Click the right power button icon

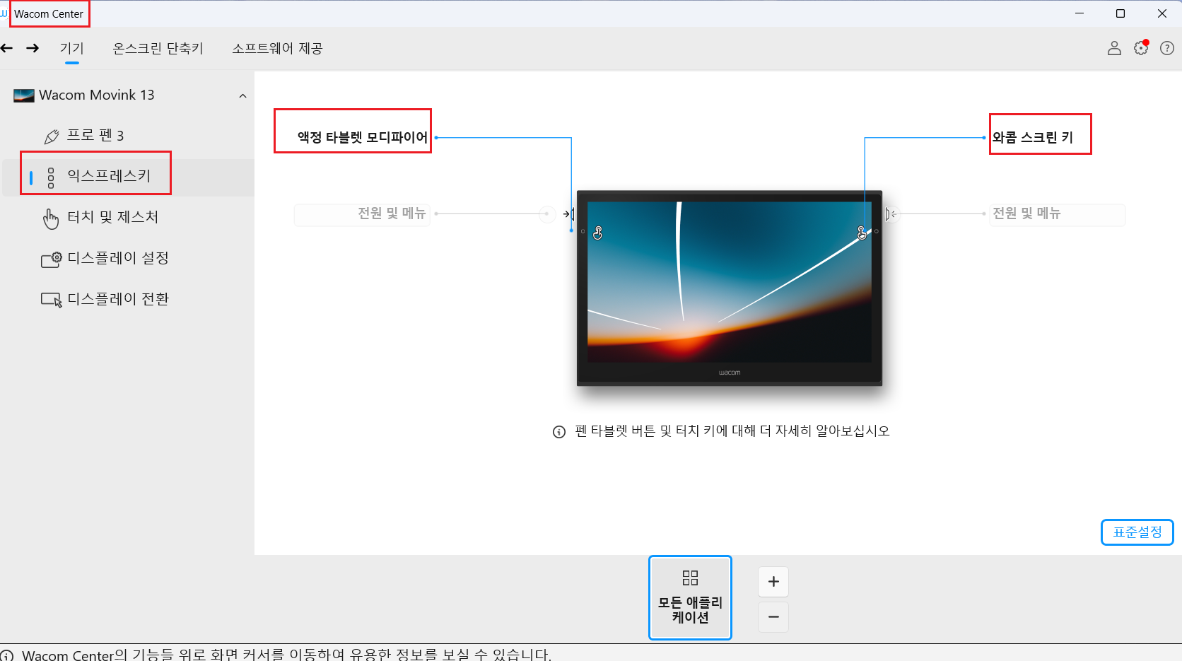point(891,213)
